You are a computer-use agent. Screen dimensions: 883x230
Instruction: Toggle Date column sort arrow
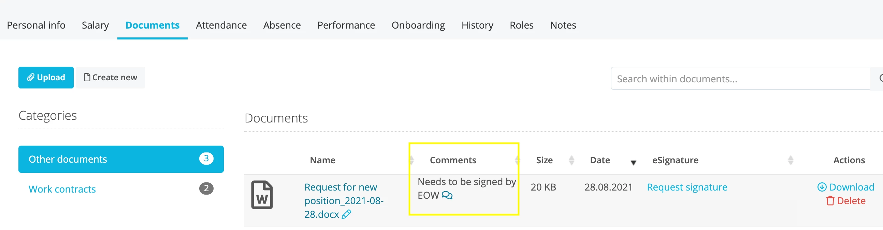(x=634, y=163)
